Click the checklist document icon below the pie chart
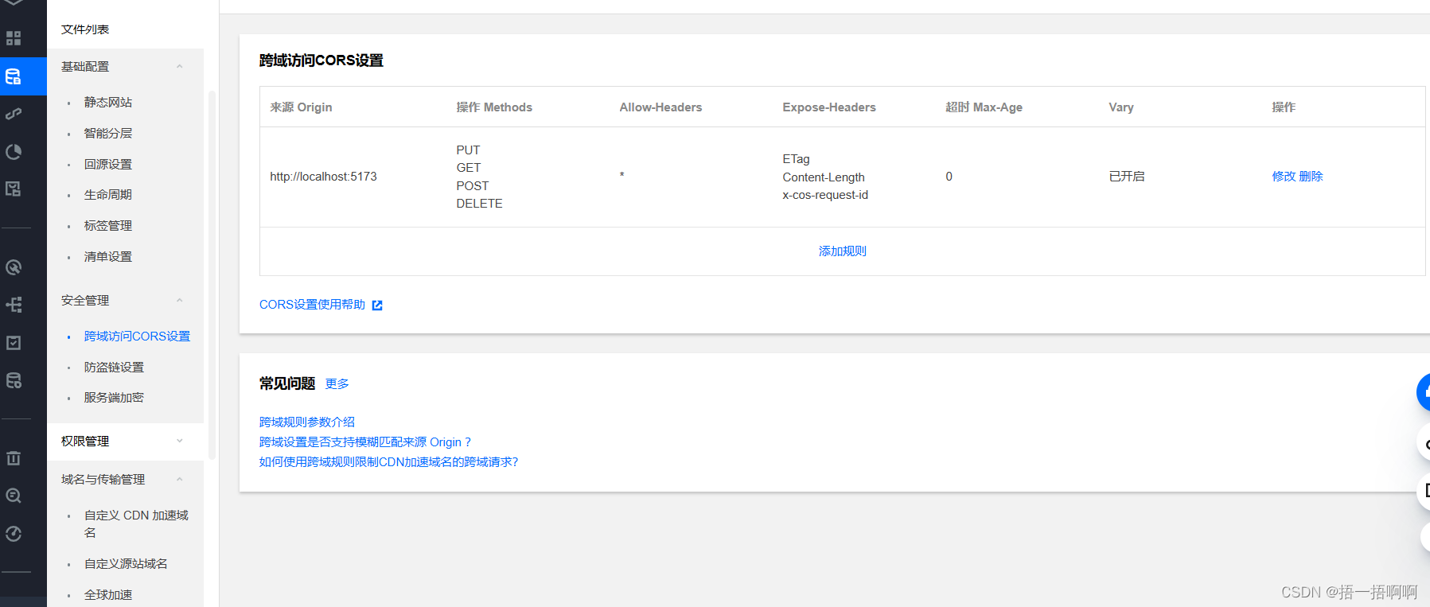Image resolution: width=1430 pixels, height=607 pixels. click(x=14, y=189)
